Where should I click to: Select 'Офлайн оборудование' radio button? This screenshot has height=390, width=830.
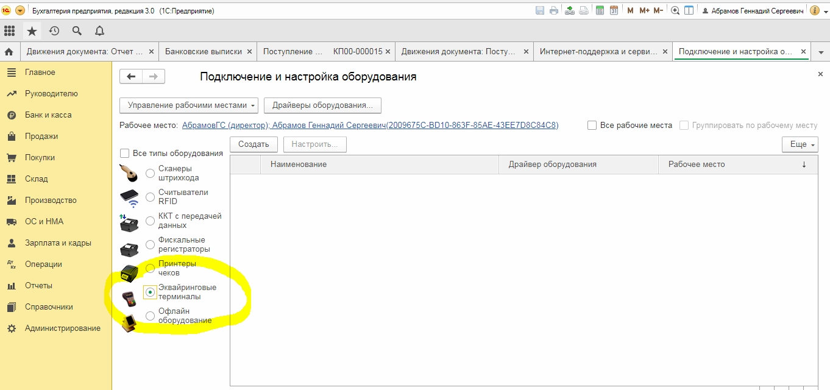point(150,316)
